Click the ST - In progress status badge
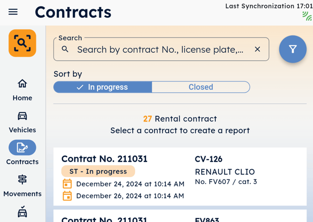The image size is (313, 222). coord(98,171)
